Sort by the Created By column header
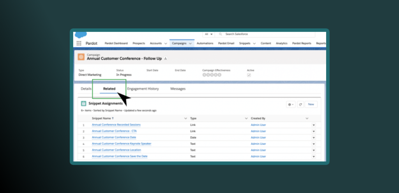The image size is (399, 193). (x=258, y=119)
